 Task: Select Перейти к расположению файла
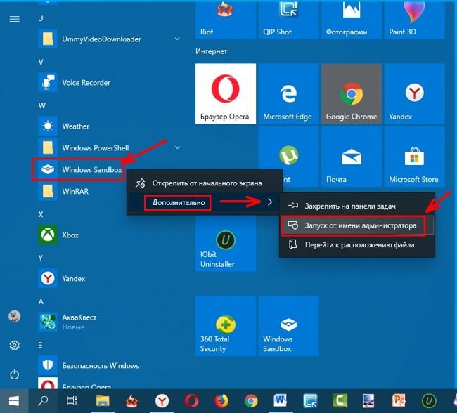click(357, 245)
